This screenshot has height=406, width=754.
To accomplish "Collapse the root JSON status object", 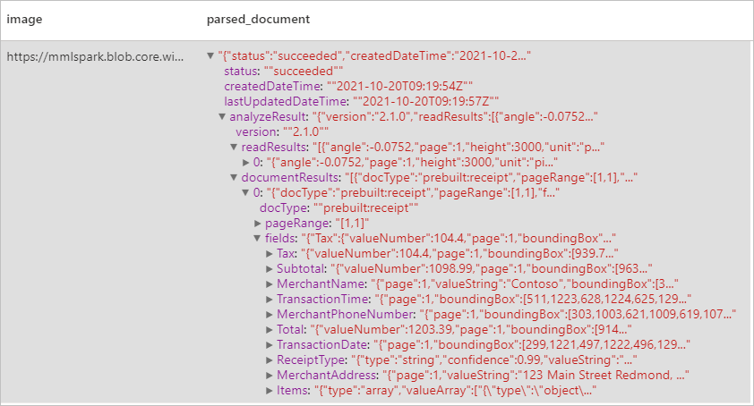I will (210, 55).
